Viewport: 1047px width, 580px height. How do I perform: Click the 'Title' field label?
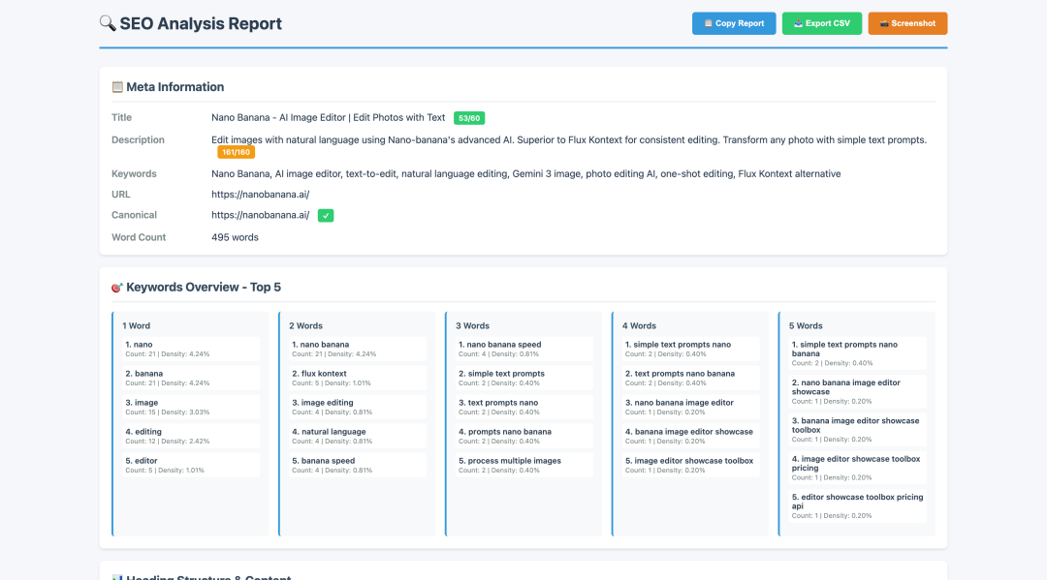(121, 117)
